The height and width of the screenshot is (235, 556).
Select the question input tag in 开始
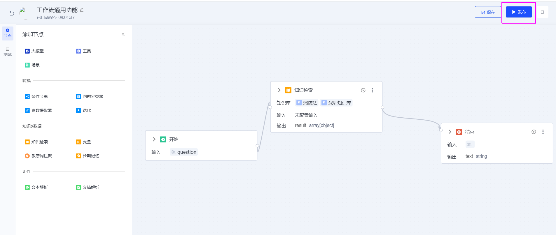pos(184,152)
